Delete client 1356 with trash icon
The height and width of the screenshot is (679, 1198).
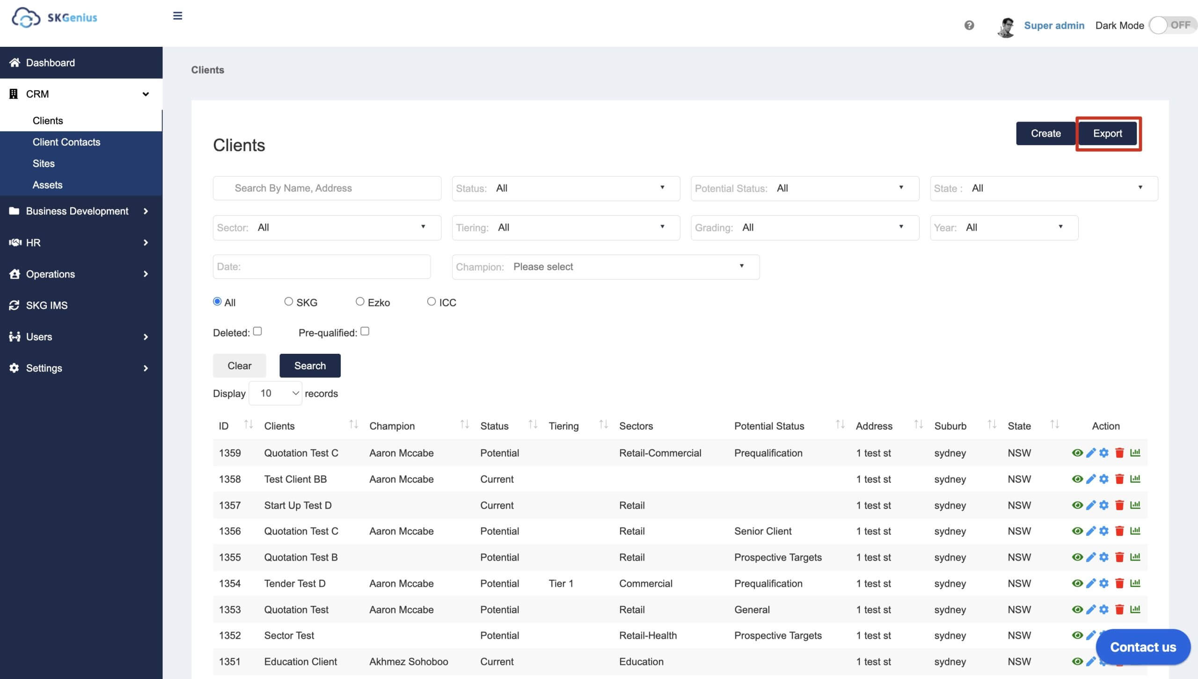point(1119,531)
